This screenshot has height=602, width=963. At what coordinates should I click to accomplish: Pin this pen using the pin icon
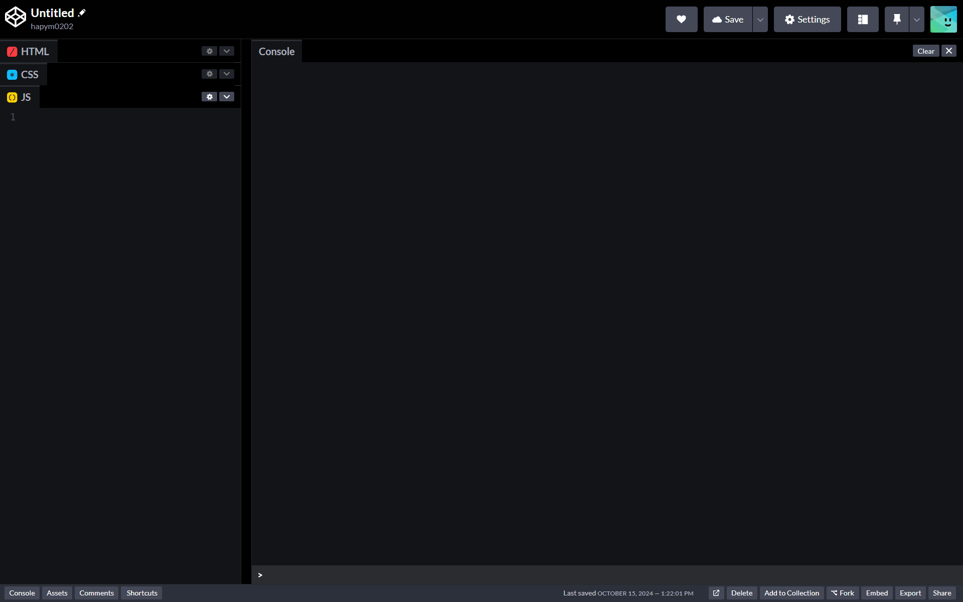tap(896, 19)
